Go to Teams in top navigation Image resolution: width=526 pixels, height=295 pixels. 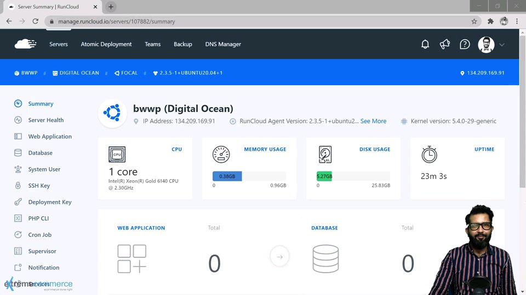click(153, 44)
